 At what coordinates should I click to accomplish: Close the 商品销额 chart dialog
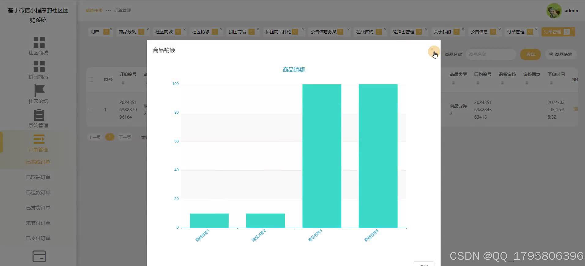point(432,49)
